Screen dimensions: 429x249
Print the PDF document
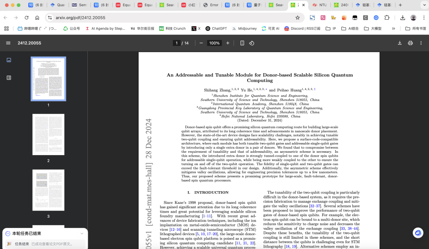(x=410, y=43)
